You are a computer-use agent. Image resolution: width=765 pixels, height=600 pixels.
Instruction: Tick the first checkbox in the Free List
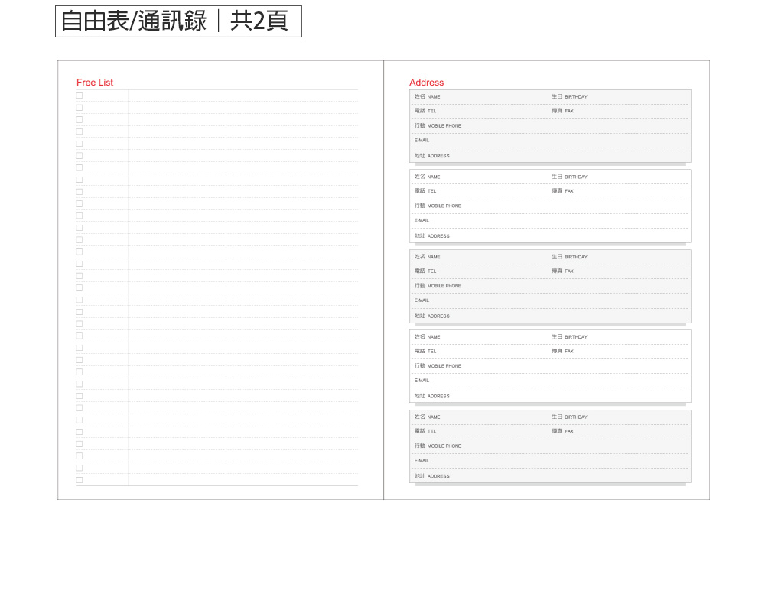80,96
